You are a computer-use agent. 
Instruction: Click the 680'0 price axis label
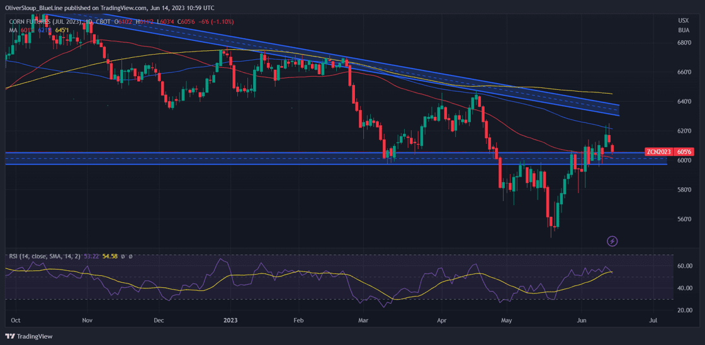coord(684,43)
